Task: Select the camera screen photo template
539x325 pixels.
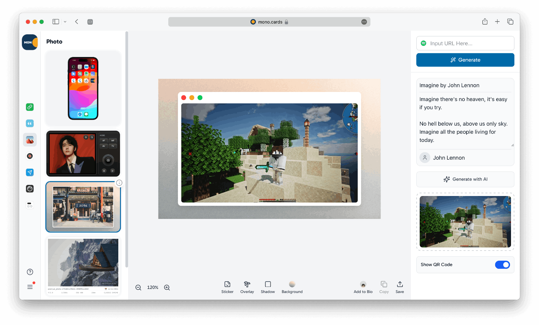Action: tap(83, 154)
